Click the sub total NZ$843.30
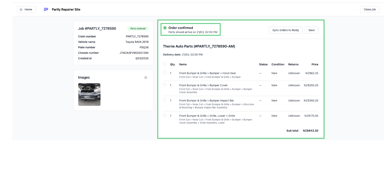The image size is (390, 173). click(x=311, y=131)
